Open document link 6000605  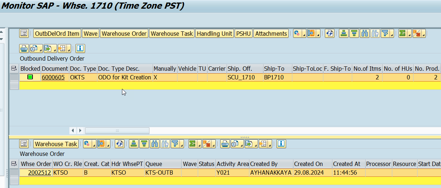click(x=53, y=77)
